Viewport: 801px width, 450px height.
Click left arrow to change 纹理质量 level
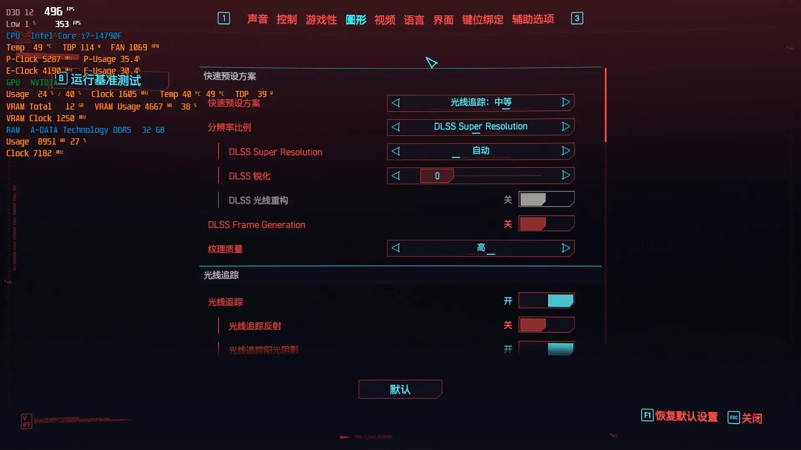[x=396, y=248]
